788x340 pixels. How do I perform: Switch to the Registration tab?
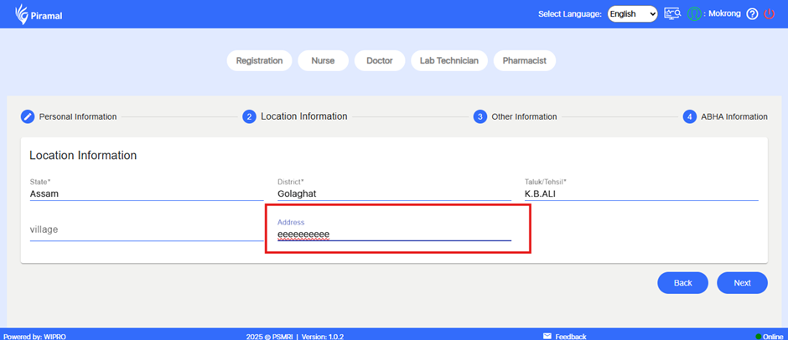coord(260,61)
